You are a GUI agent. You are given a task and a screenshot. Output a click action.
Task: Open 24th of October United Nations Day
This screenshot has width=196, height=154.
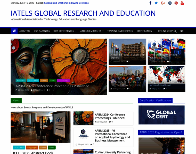[163, 56]
